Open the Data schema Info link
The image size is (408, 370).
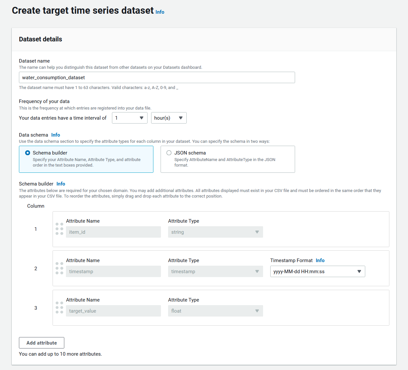pos(55,135)
